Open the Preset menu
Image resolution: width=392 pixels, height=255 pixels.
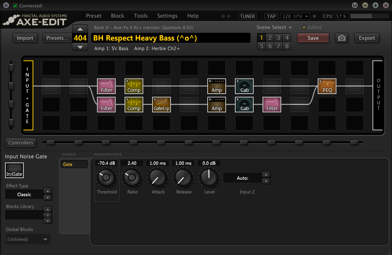coord(93,16)
